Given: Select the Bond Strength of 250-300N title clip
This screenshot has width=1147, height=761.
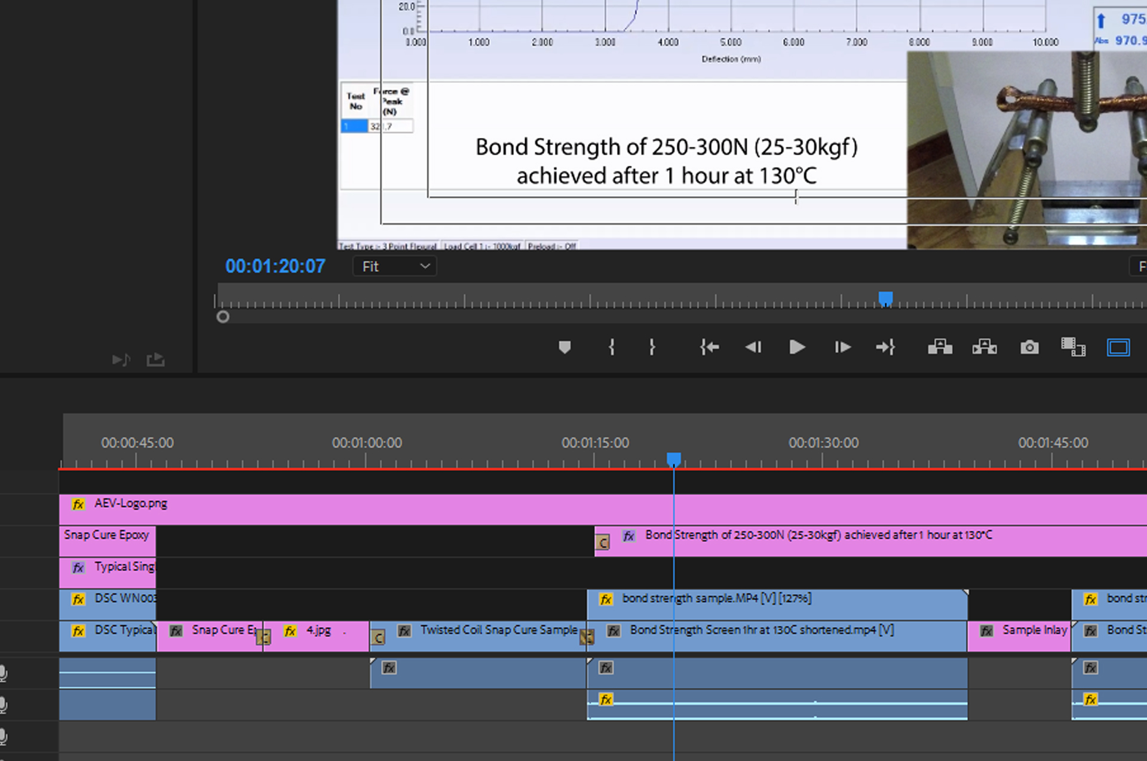Looking at the screenshot, I should click(x=871, y=541).
